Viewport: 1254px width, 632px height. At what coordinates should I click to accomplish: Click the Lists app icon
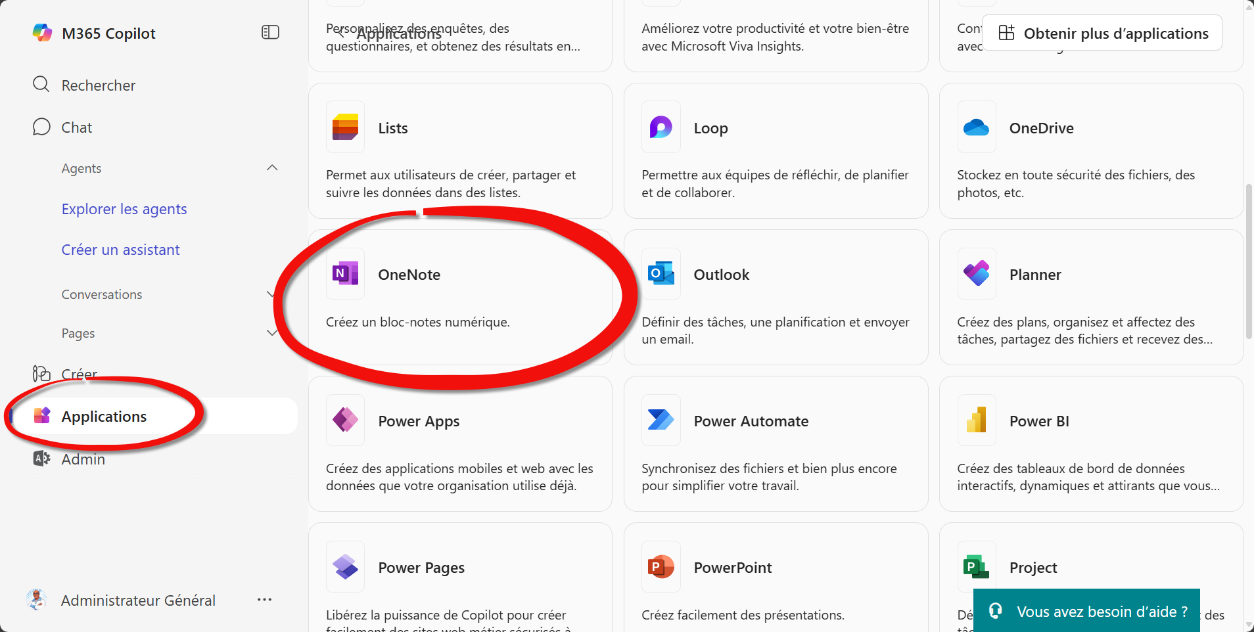click(345, 127)
